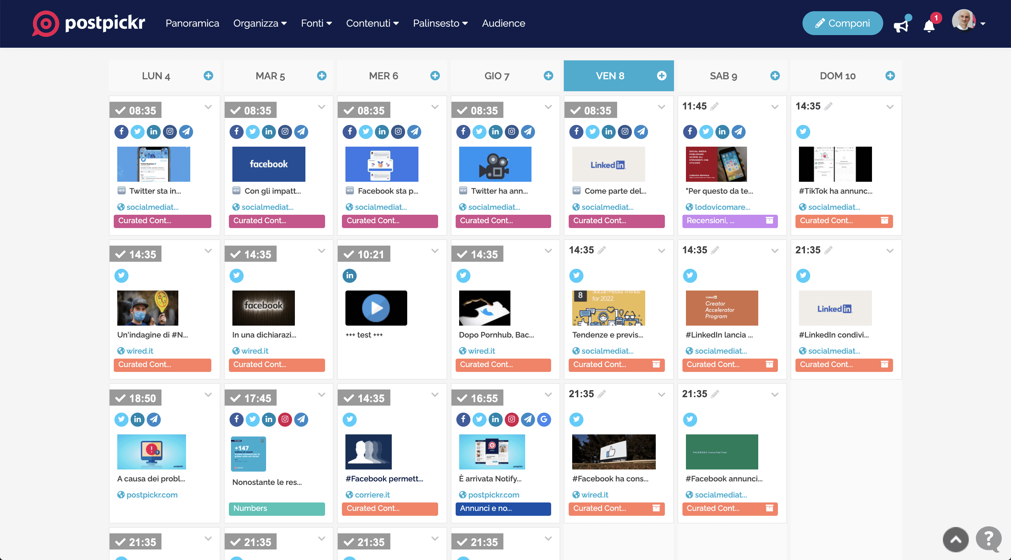Open the Palinsesto menu
The image size is (1011, 560).
[x=440, y=23]
